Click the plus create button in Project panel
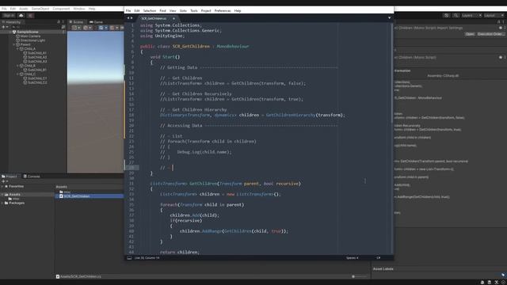Viewport: 507px width, 285px height. [x=4, y=181]
